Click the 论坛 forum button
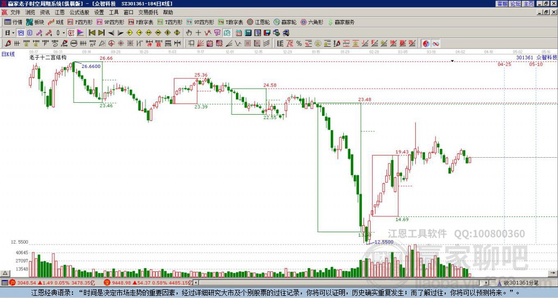The image size is (558, 298). pyautogui.click(x=515, y=4)
